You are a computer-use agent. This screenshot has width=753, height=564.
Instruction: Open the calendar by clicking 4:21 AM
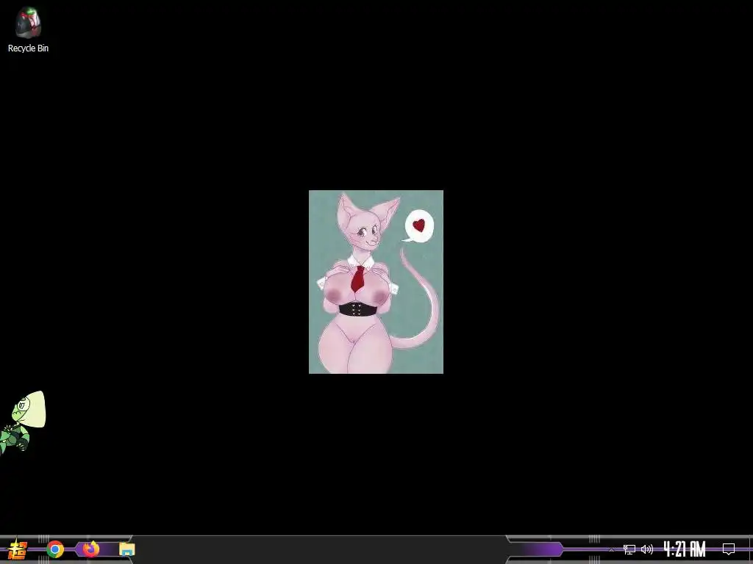pos(685,549)
